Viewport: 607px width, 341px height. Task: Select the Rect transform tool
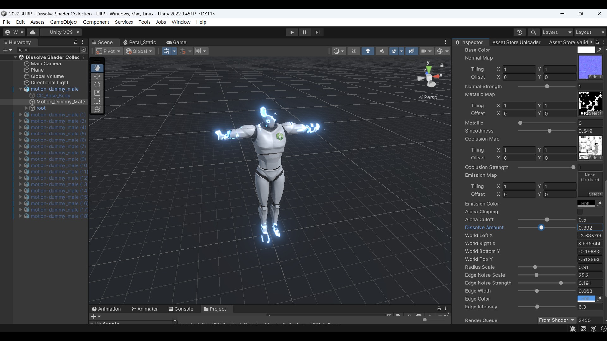[97, 101]
